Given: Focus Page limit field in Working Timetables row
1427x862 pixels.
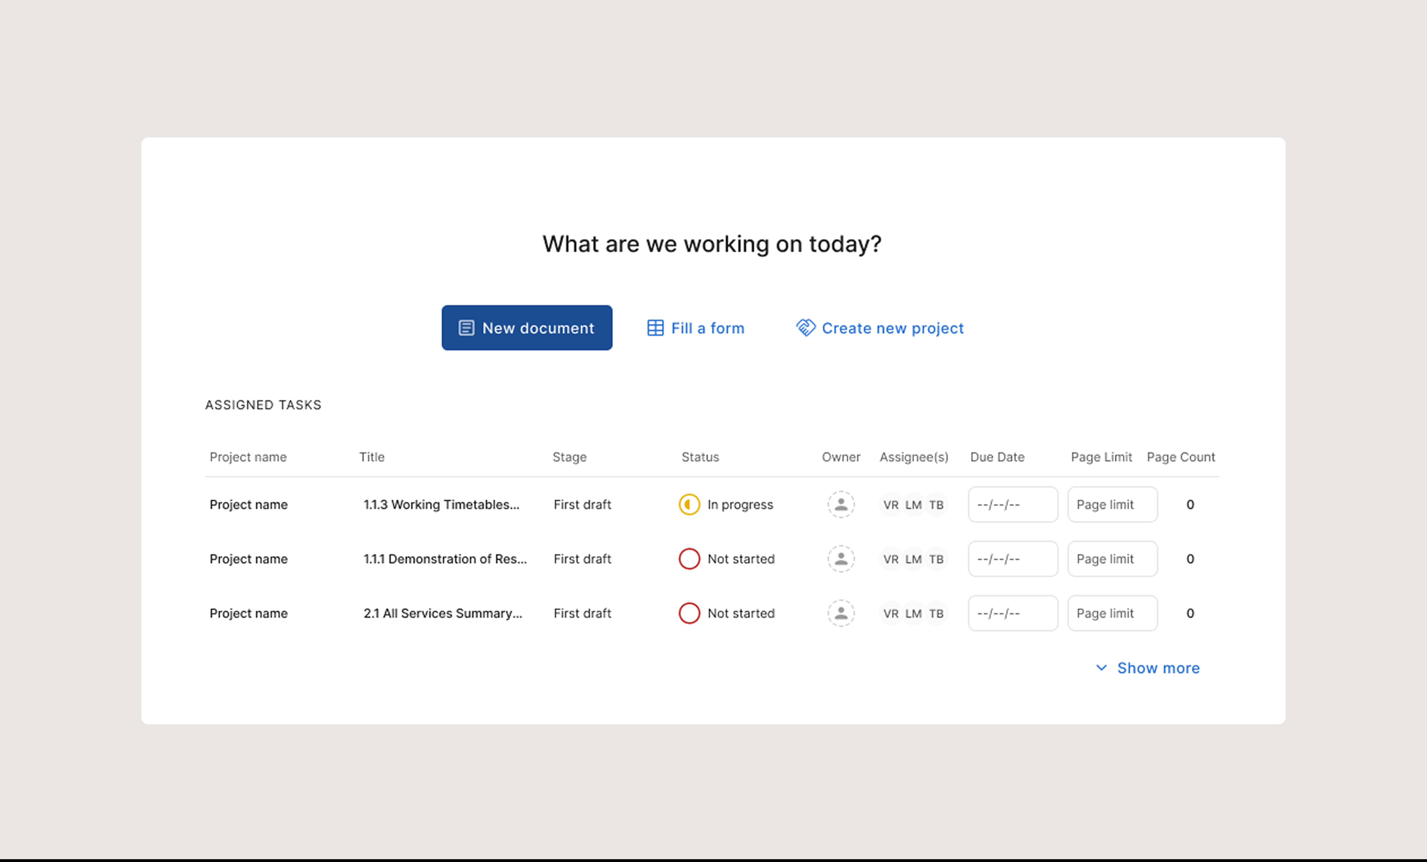Looking at the screenshot, I should 1113,504.
